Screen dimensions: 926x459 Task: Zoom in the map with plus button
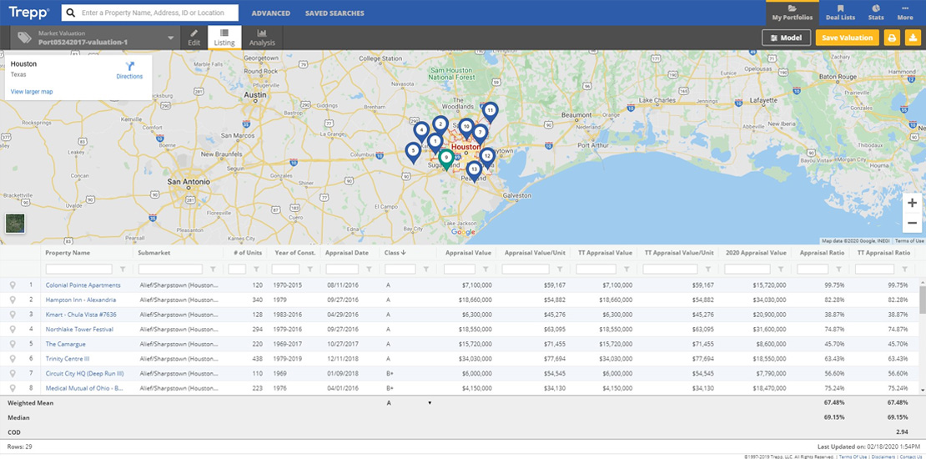point(912,203)
